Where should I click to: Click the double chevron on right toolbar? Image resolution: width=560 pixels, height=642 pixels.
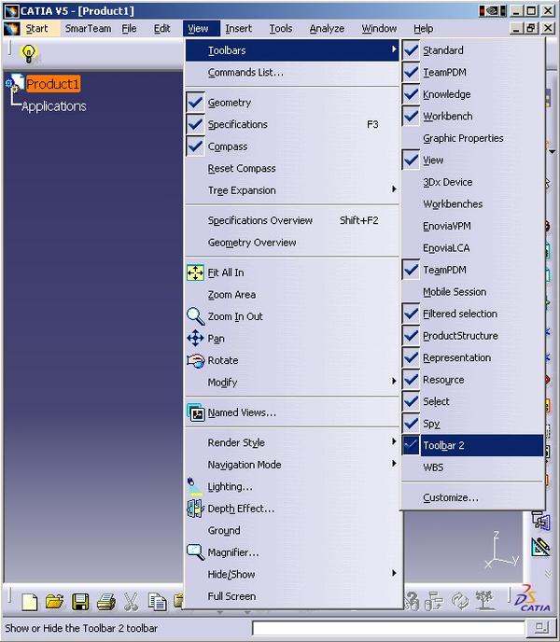pos(548,574)
